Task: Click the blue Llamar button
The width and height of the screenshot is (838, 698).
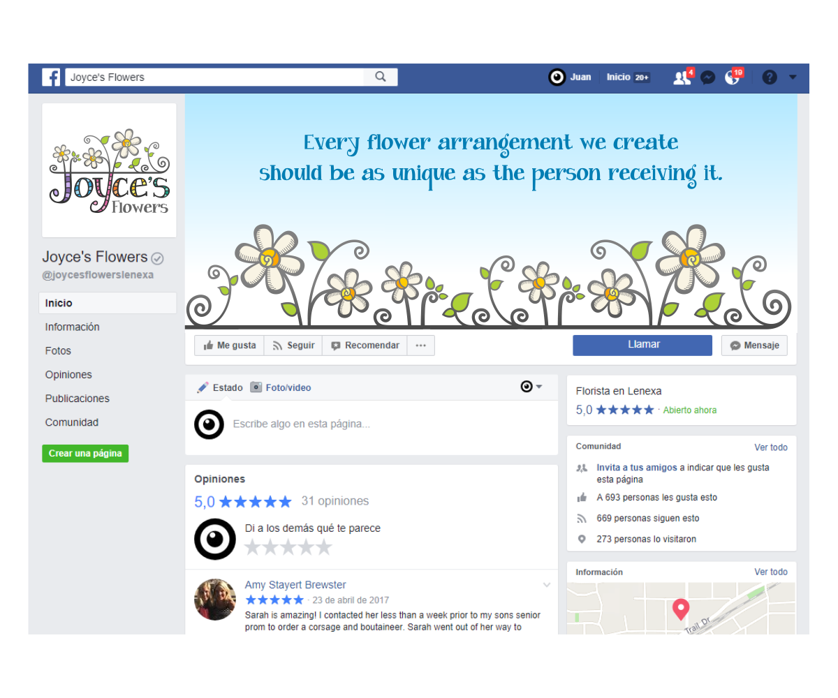Action: pyautogui.click(x=642, y=345)
